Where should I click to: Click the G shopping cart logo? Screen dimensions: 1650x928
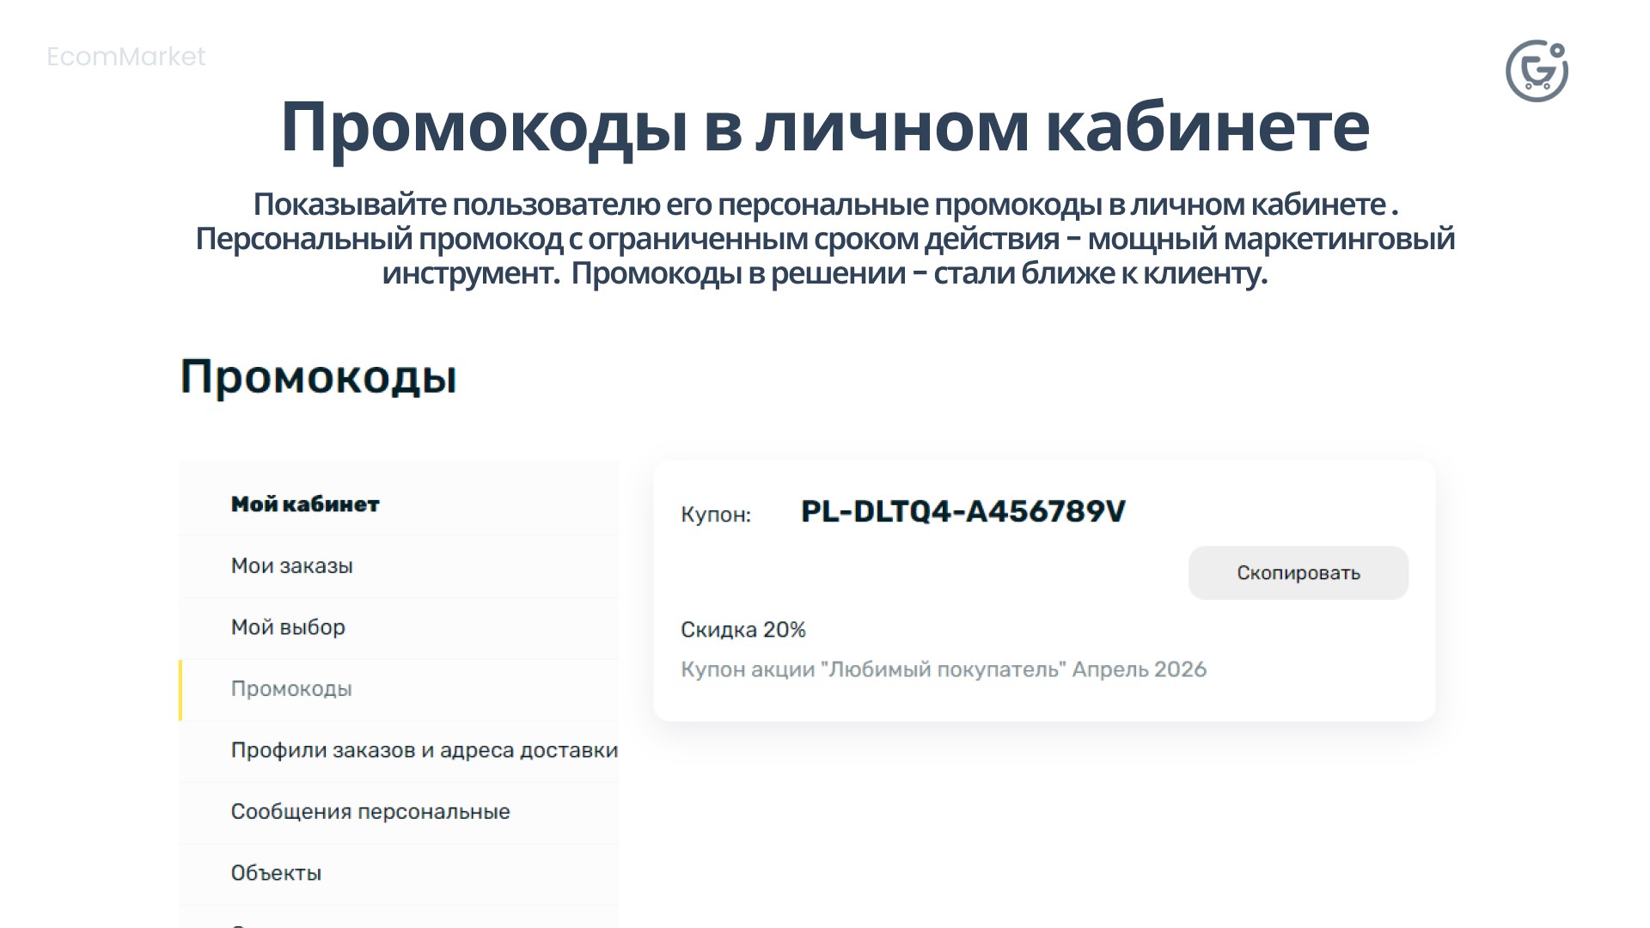(x=1537, y=70)
